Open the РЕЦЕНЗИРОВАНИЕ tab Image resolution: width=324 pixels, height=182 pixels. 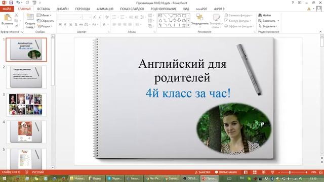[x=164, y=9]
